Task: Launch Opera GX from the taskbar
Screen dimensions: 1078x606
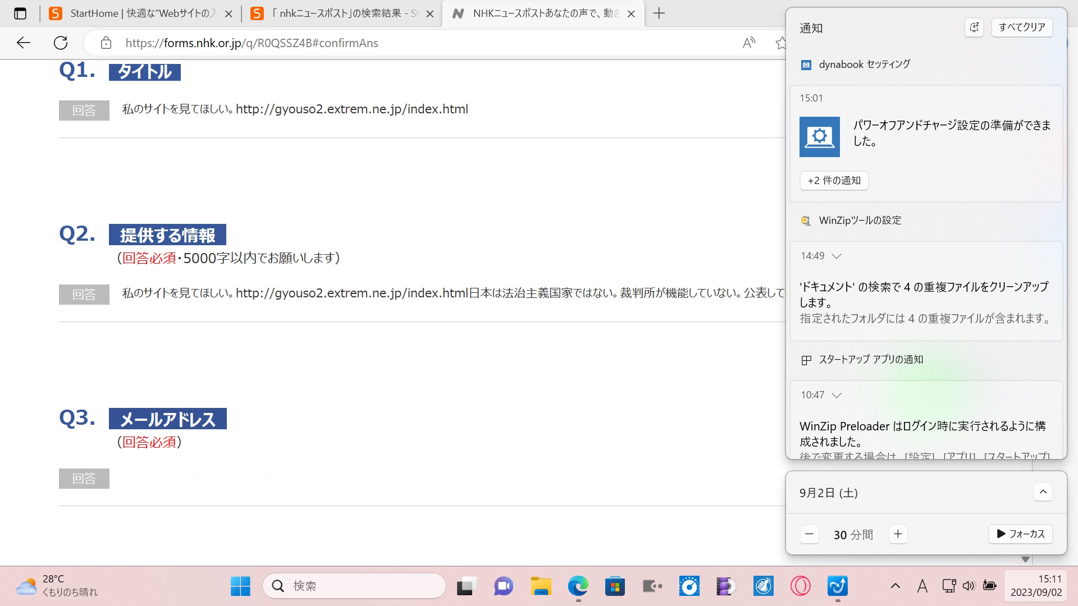Action: 801,586
